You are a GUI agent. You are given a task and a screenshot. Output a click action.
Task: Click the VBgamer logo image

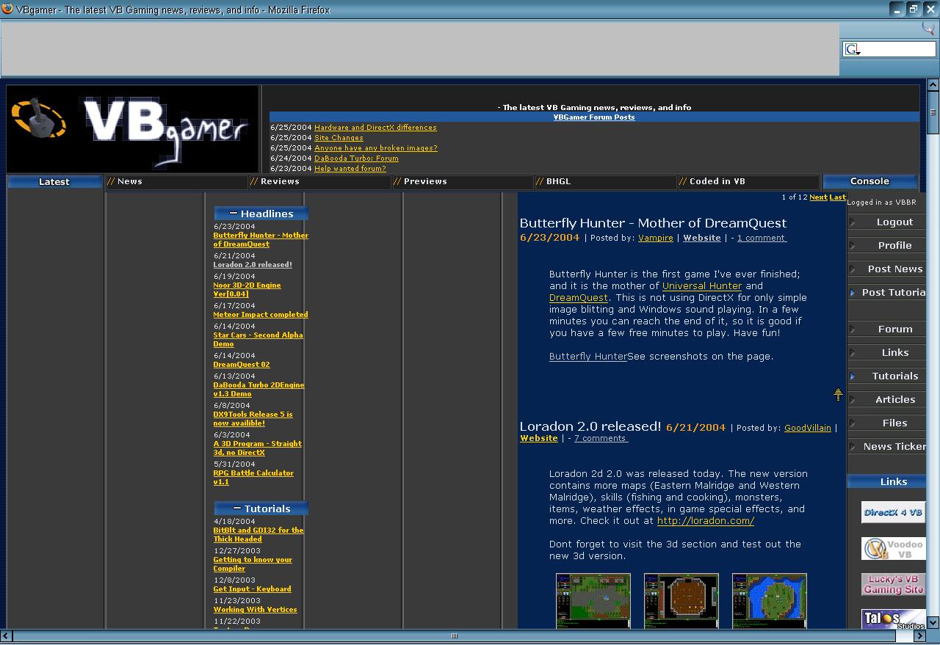[x=132, y=128]
